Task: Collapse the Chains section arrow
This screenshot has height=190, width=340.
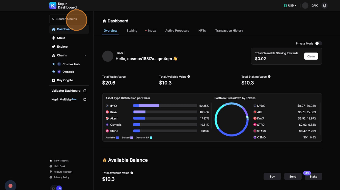Action: point(85,56)
